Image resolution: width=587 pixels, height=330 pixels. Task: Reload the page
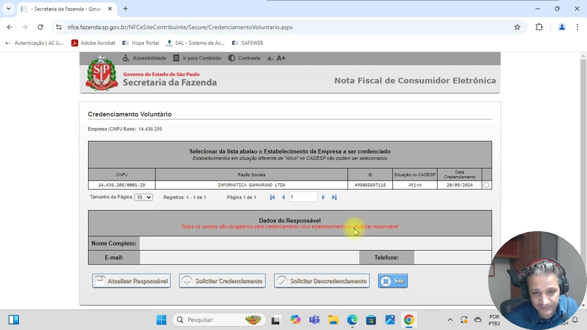tap(40, 27)
